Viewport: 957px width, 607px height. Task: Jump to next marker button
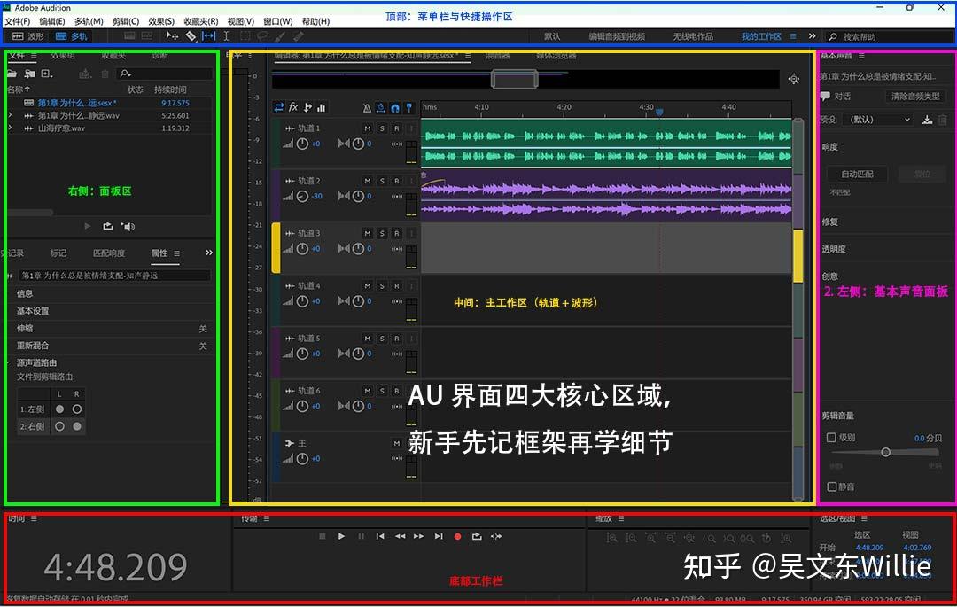pyautogui.click(x=439, y=536)
